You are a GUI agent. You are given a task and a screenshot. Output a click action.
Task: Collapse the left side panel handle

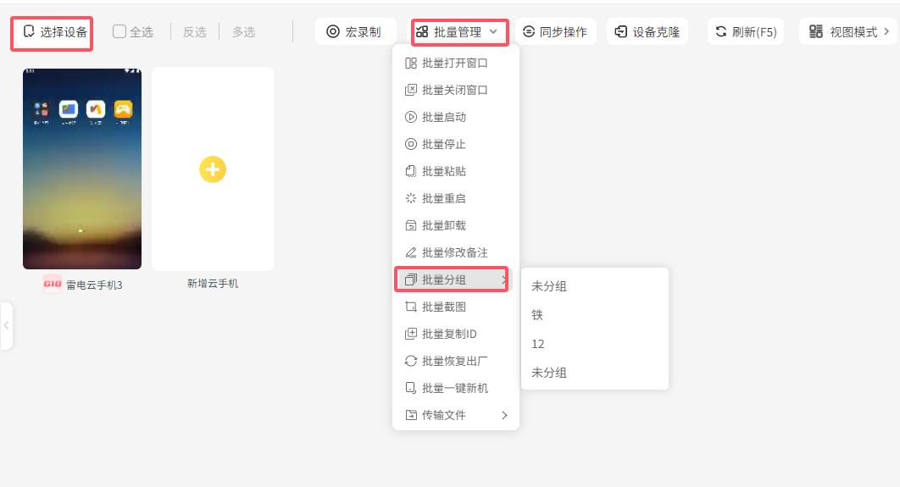tap(6, 325)
